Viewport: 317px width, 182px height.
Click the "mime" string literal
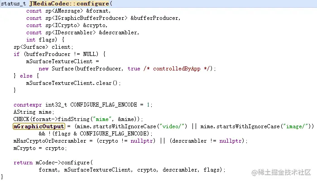[x=102, y=119]
